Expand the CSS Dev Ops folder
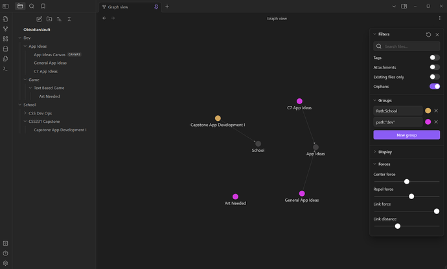The width and height of the screenshot is (447, 269). pos(40,113)
